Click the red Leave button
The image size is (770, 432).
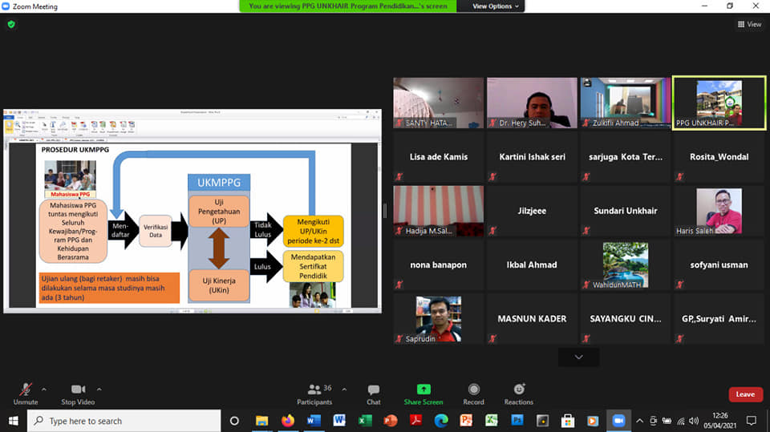745,394
